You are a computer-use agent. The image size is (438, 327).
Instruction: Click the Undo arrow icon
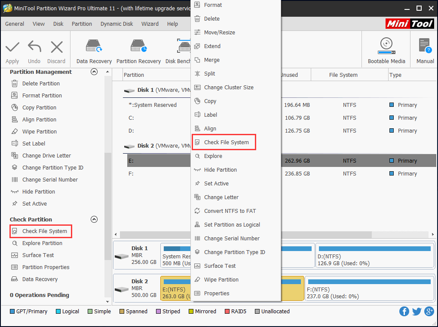pyautogui.click(x=34, y=47)
